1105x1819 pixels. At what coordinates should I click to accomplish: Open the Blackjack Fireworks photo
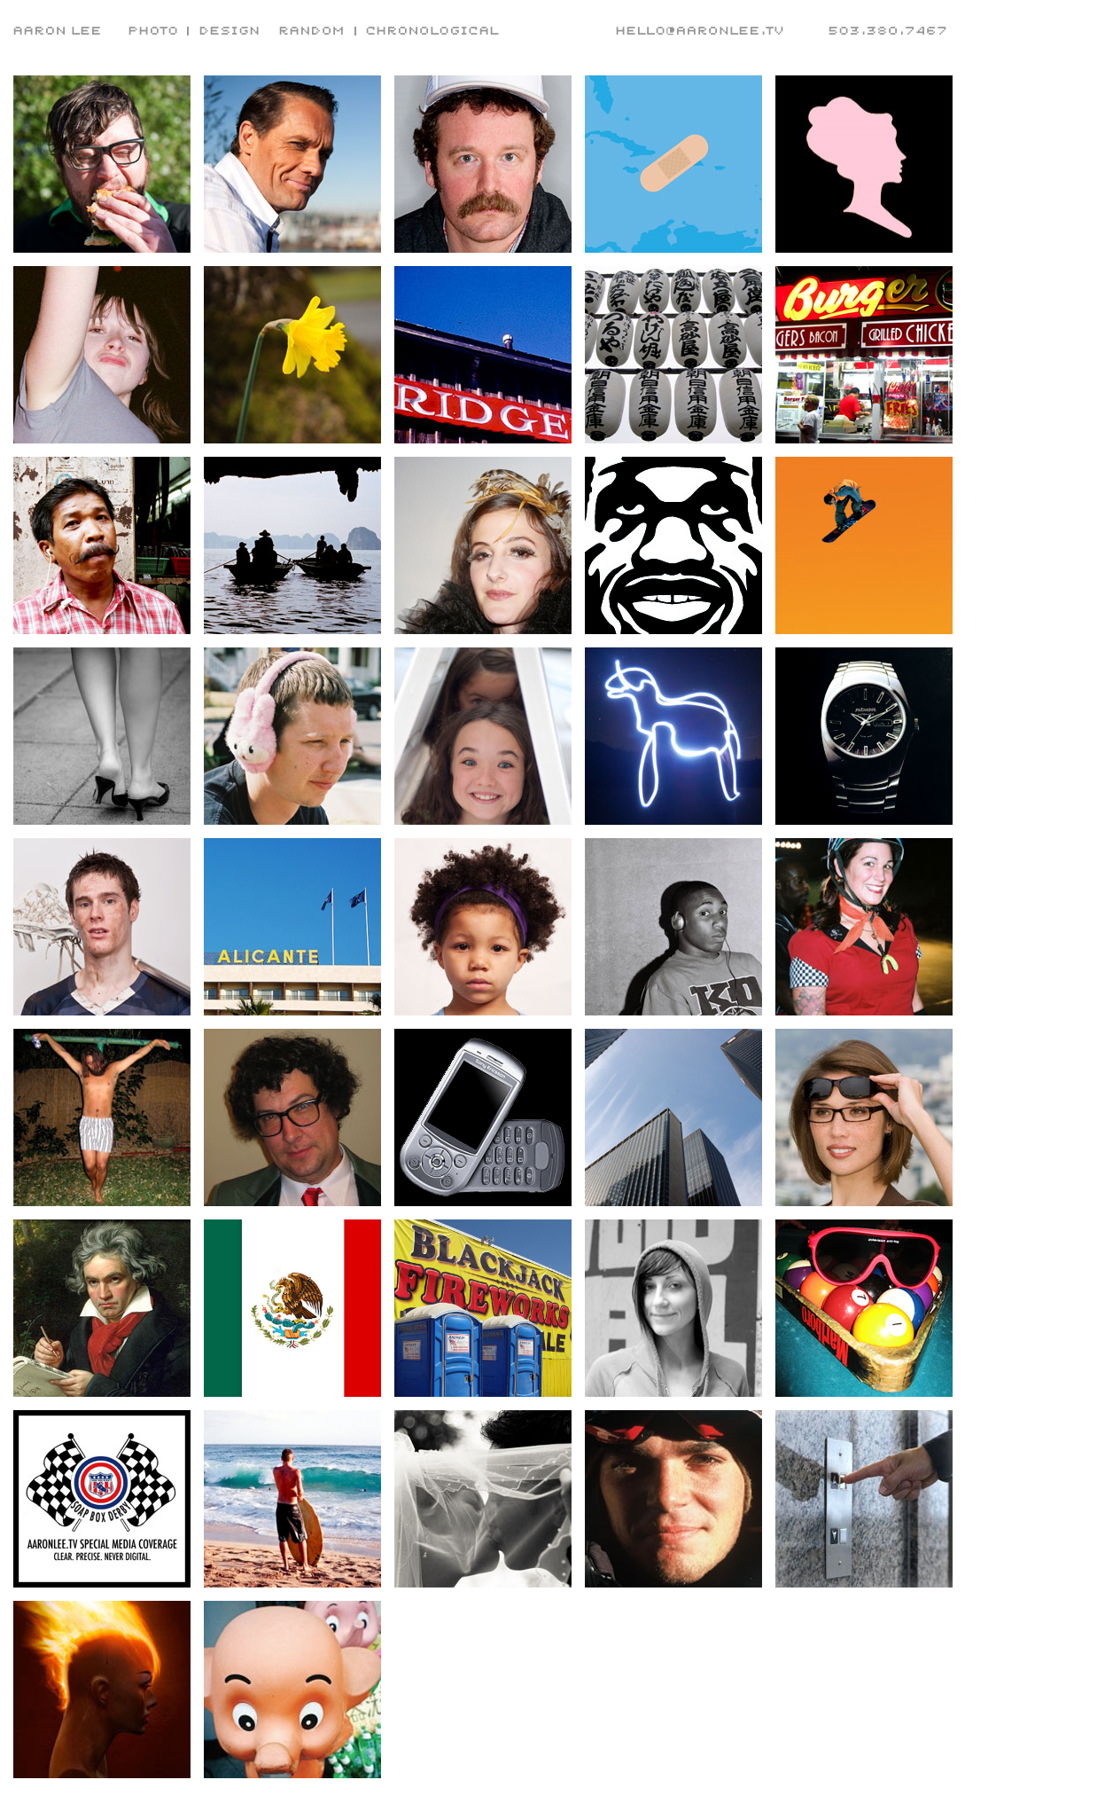click(x=483, y=1308)
